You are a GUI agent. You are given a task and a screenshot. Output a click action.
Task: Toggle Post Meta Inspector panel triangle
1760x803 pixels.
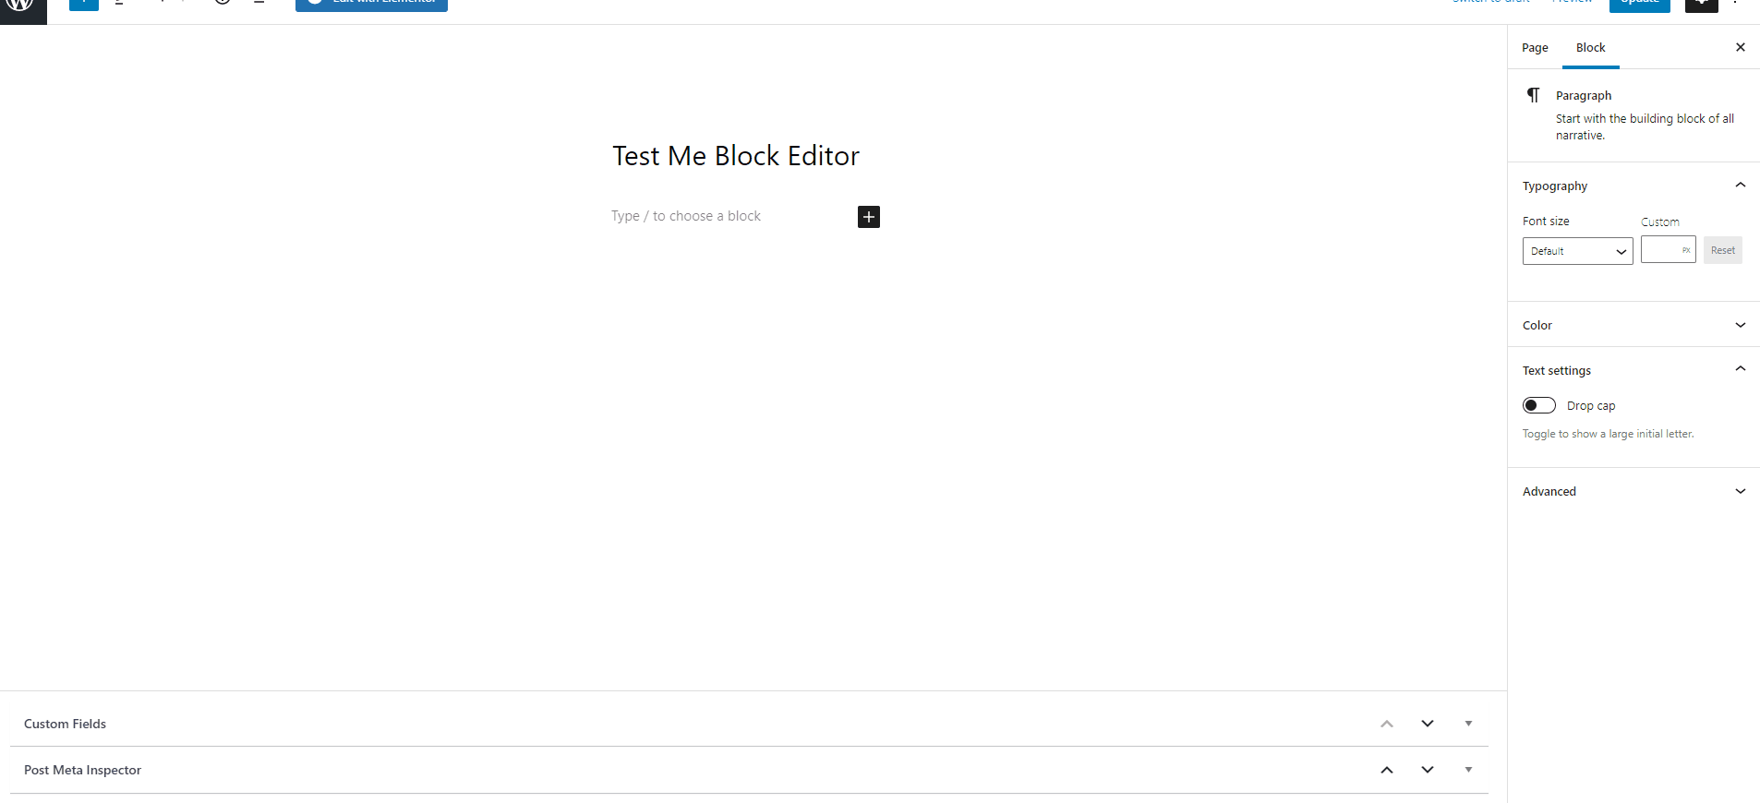[1467, 770]
